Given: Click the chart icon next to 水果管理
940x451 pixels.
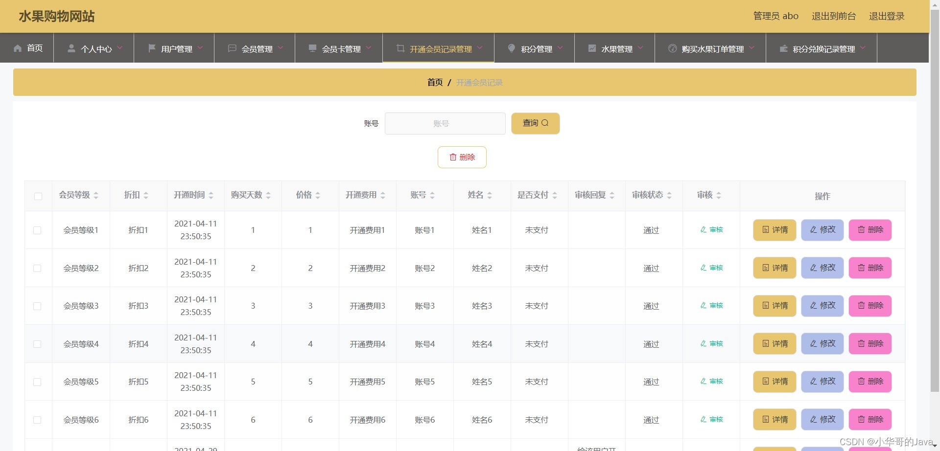Looking at the screenshot, I should coord(592,48).
